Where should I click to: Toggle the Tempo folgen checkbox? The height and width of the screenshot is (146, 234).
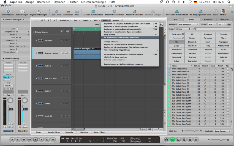click(x=17, y=52)
